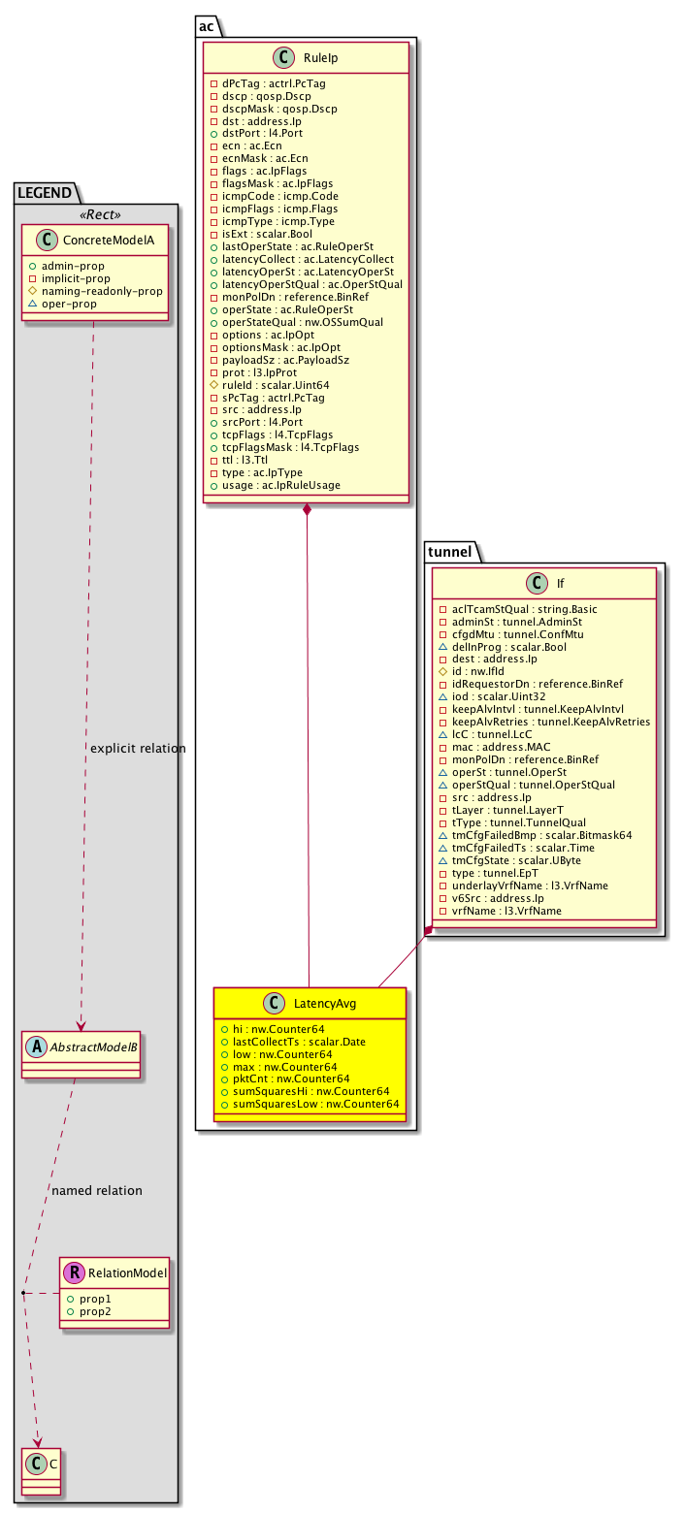
Task: Click the green circle marker beside pktCnt
Action: (x=225, y=1078)
